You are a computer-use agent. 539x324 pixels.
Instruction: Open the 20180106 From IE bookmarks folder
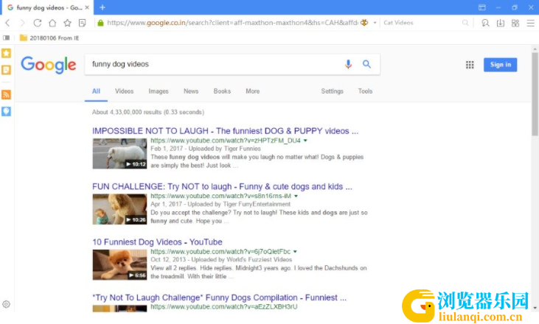tap(49, 38)
